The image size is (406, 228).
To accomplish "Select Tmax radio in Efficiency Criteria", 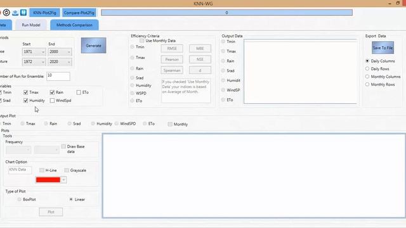I will (x=133, y=58).
